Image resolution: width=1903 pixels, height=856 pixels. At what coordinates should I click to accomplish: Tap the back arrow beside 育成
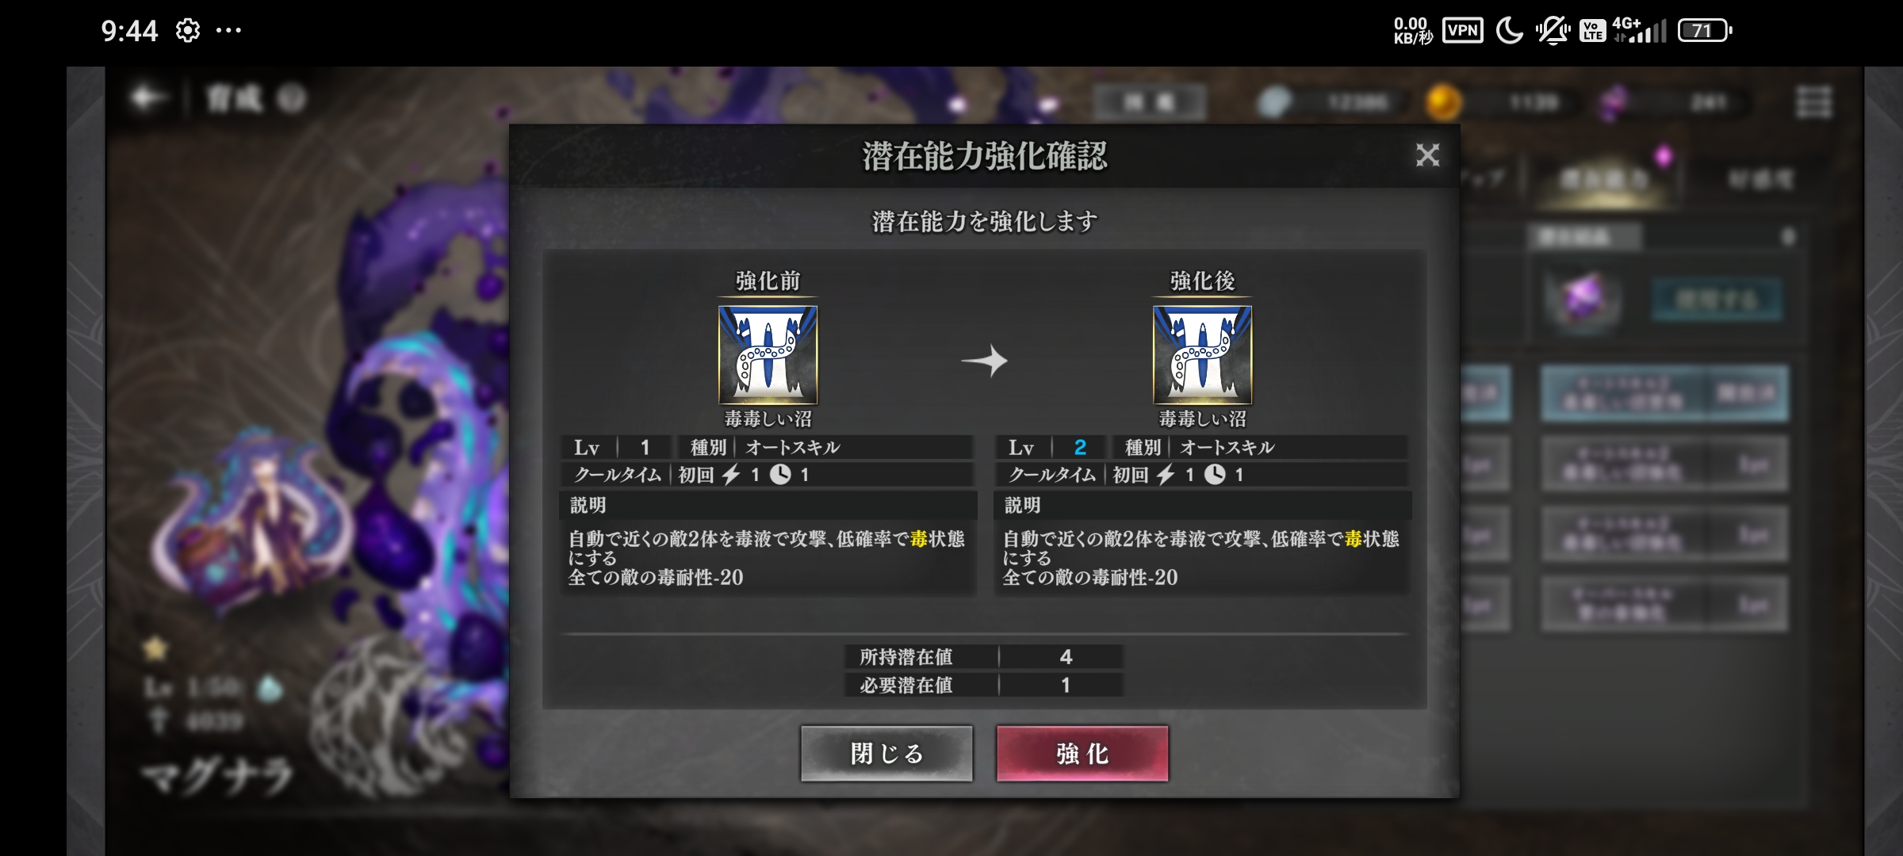tap(148, 98)
